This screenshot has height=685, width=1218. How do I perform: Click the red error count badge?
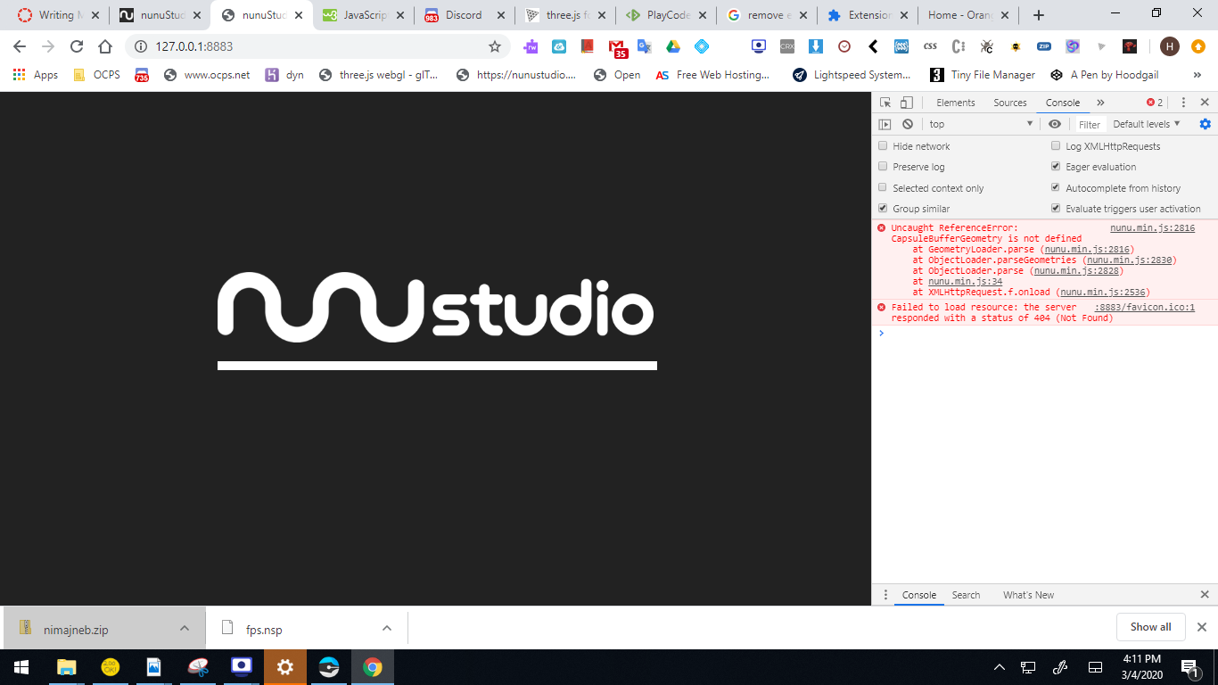pyautogui.click(x=1154, y=102)
